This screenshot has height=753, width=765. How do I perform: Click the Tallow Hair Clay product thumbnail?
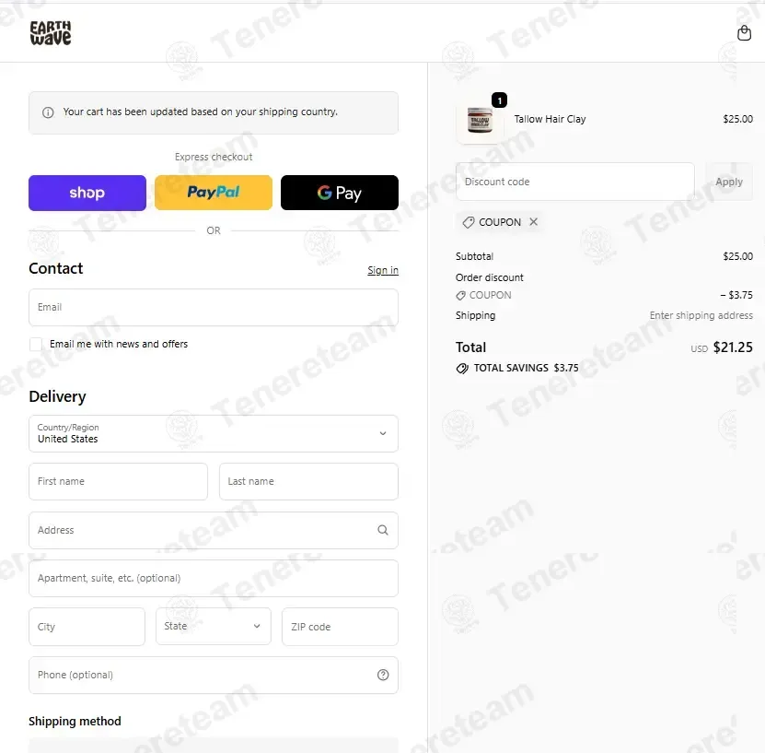pos(480,120)
